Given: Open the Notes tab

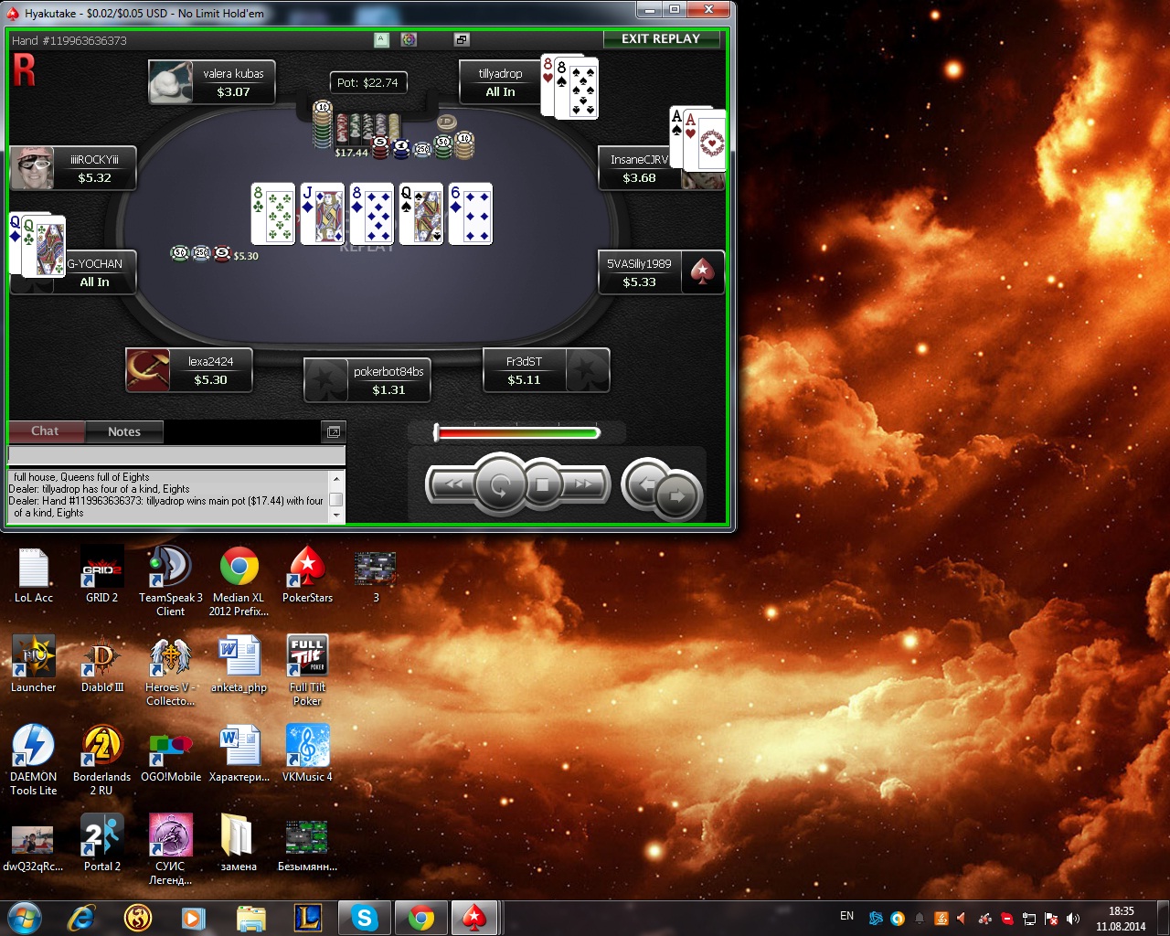Looking at the screenshot, I should tap(124, 431).
